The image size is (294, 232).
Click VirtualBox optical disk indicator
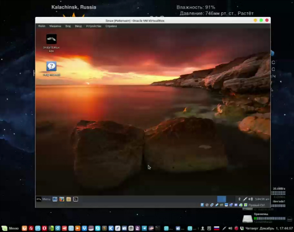(x=207, y=205)
